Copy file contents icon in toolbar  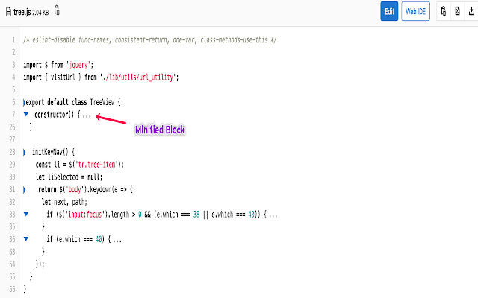(x=444, y=11)
